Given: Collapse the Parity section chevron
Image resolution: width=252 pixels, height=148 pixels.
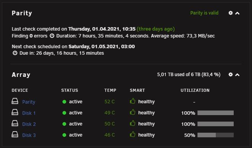Looking at the screenshot, I should click(238, 13).
